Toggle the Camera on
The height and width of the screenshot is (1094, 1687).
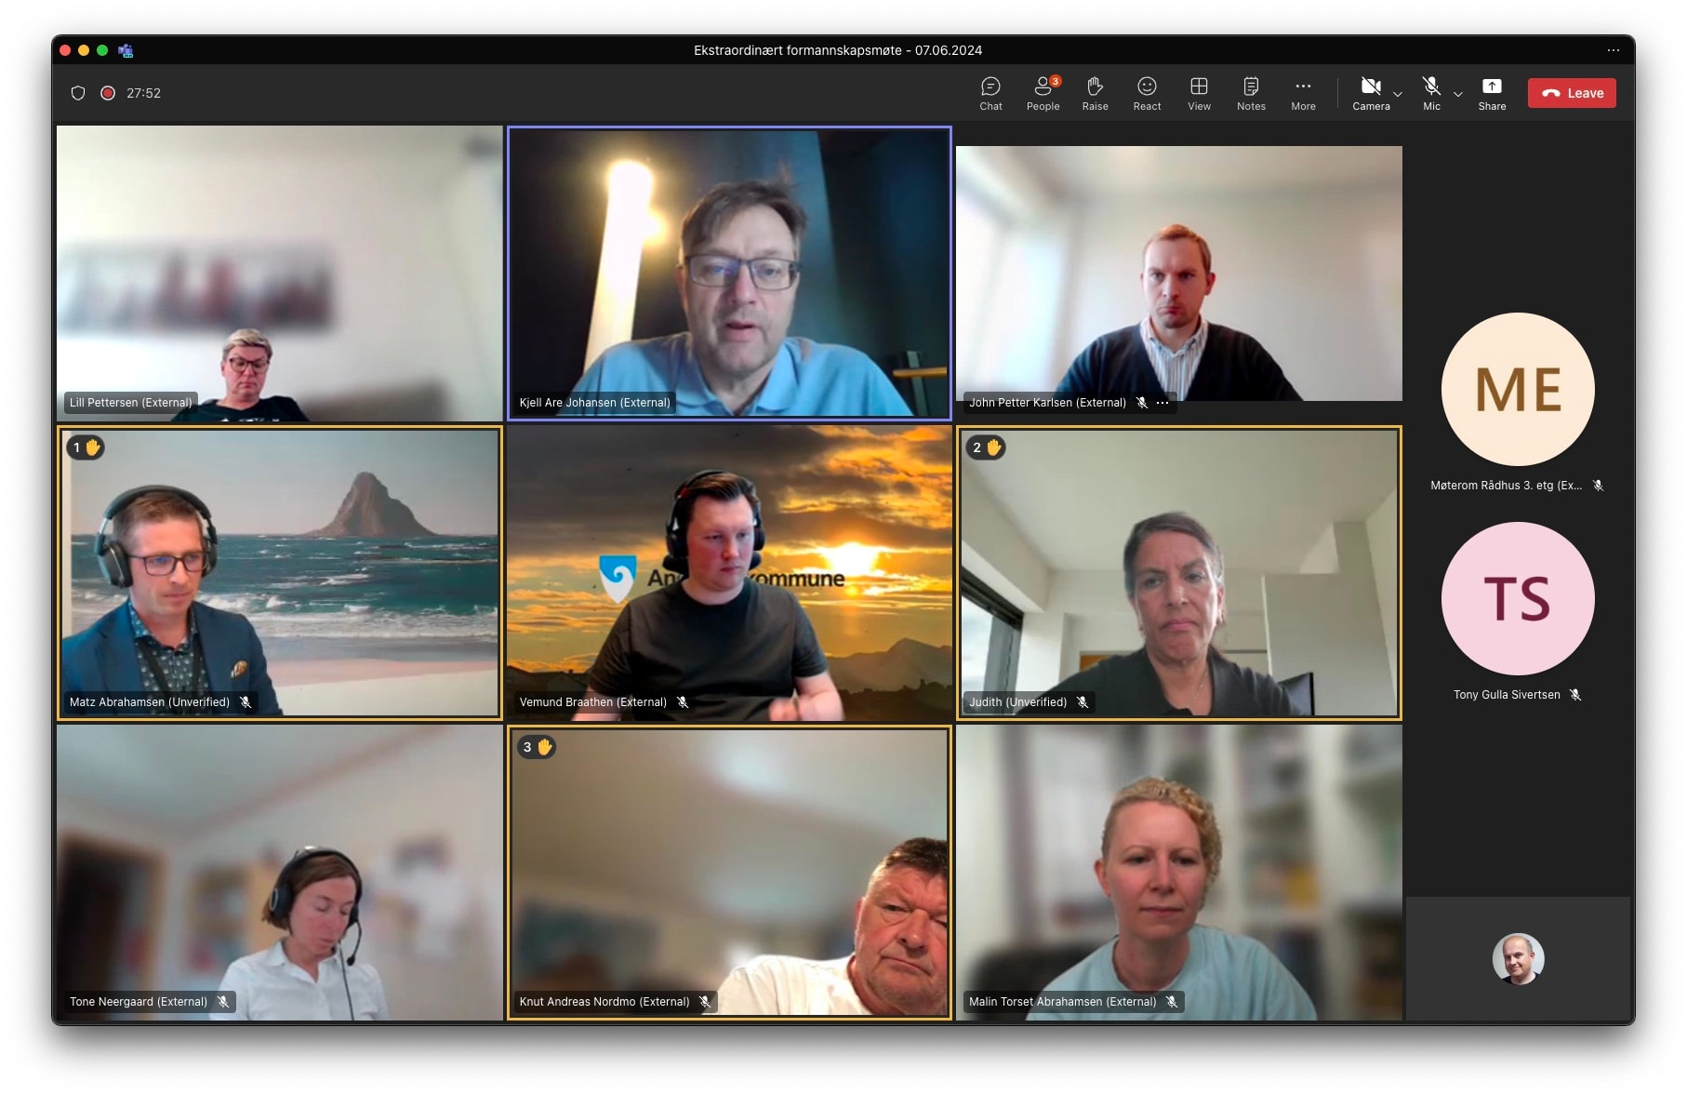[x=1370, y=93]
